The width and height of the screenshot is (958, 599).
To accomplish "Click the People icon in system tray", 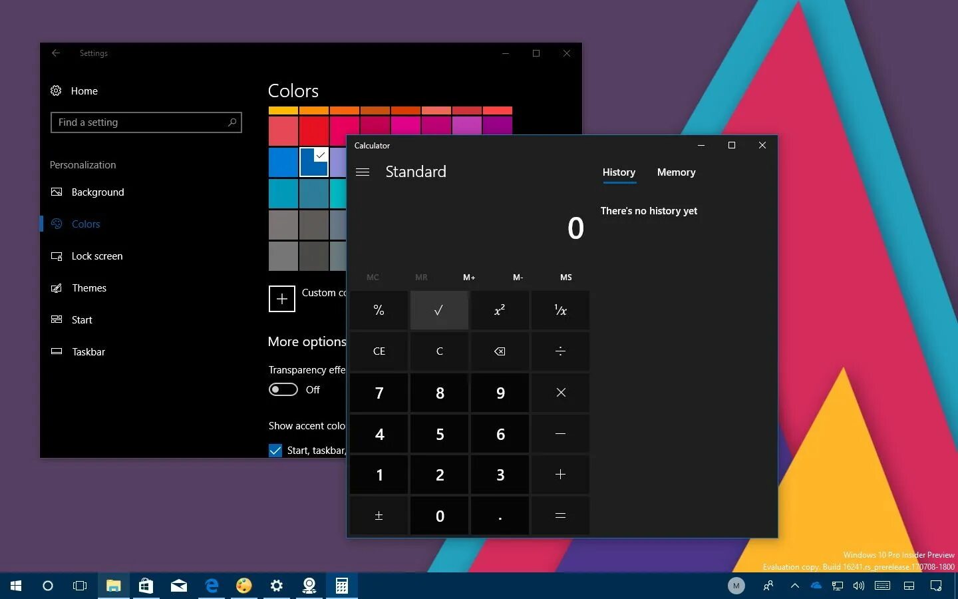I will pos(768,586).
